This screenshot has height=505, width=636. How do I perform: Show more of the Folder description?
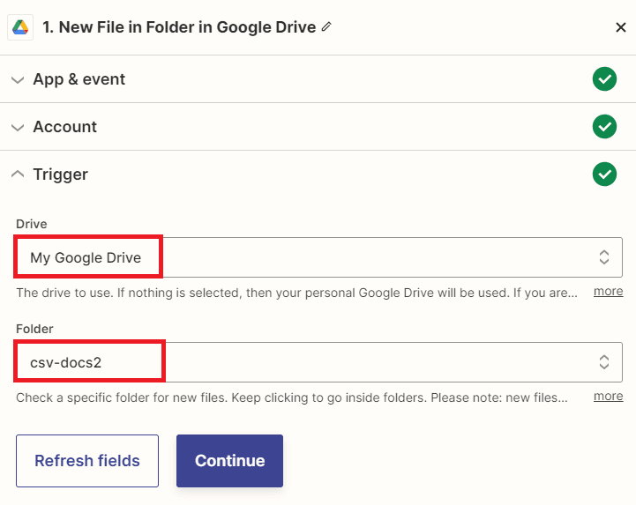point(608,396)
